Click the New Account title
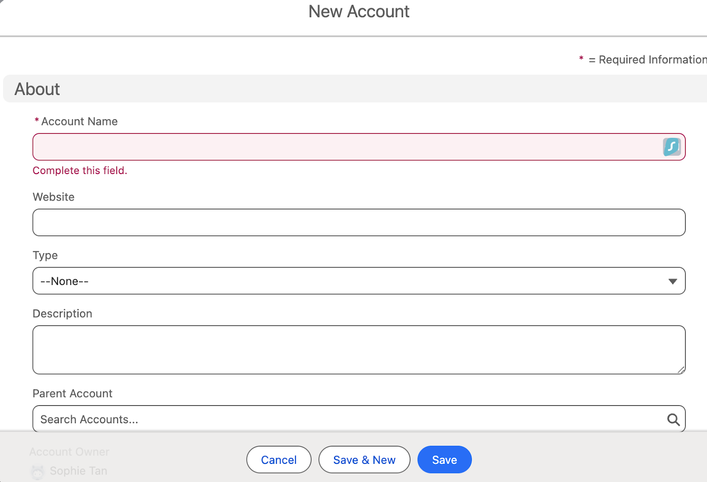The image size is (707, 482). coord(359,11)
